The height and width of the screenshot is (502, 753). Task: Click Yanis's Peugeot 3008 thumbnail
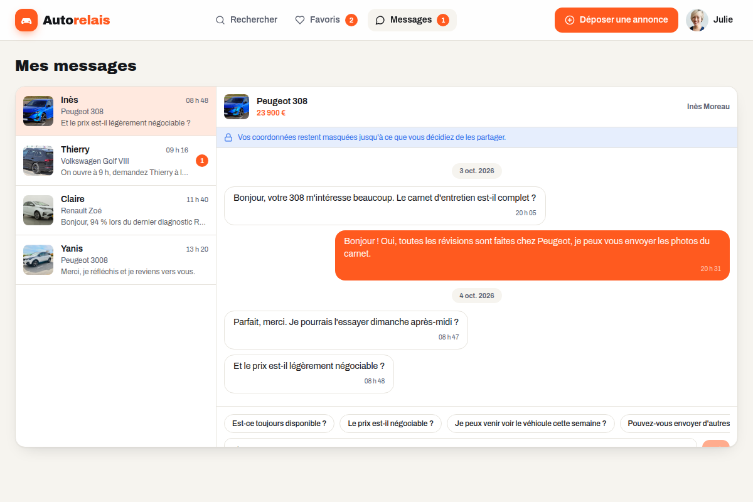pos(38,260)
